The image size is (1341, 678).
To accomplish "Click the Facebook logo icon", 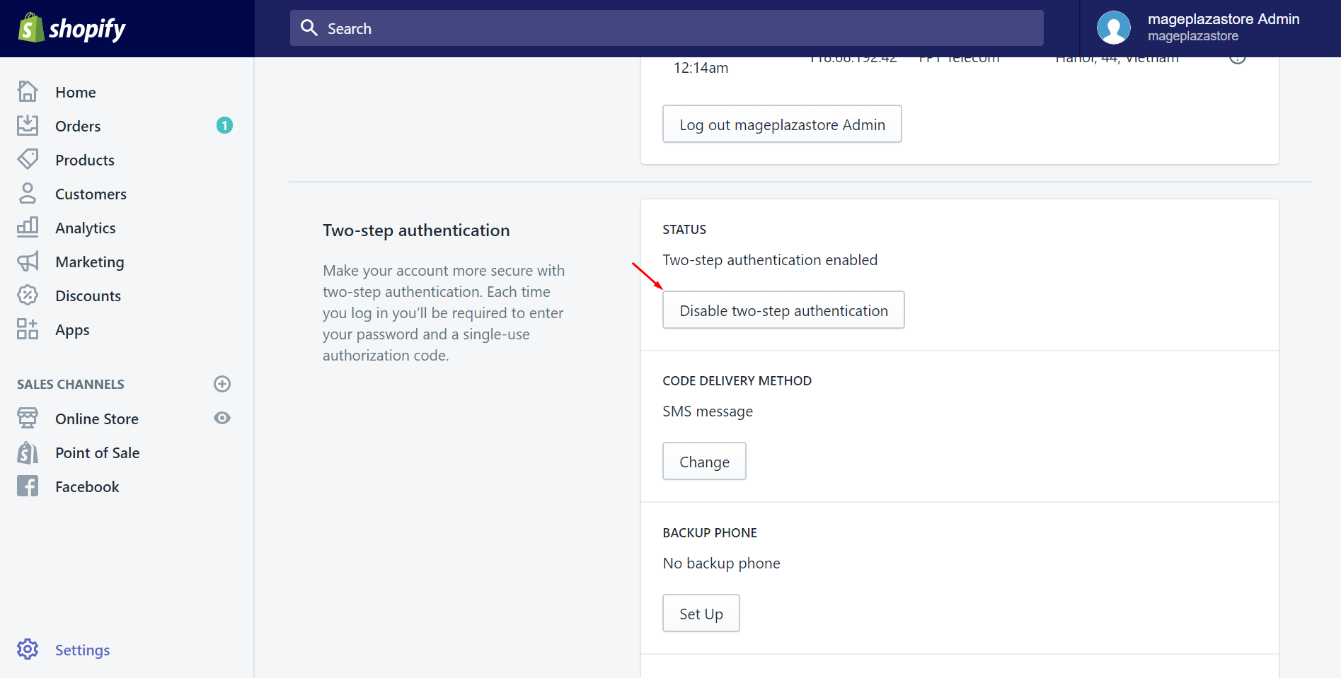I will point(28,486).
